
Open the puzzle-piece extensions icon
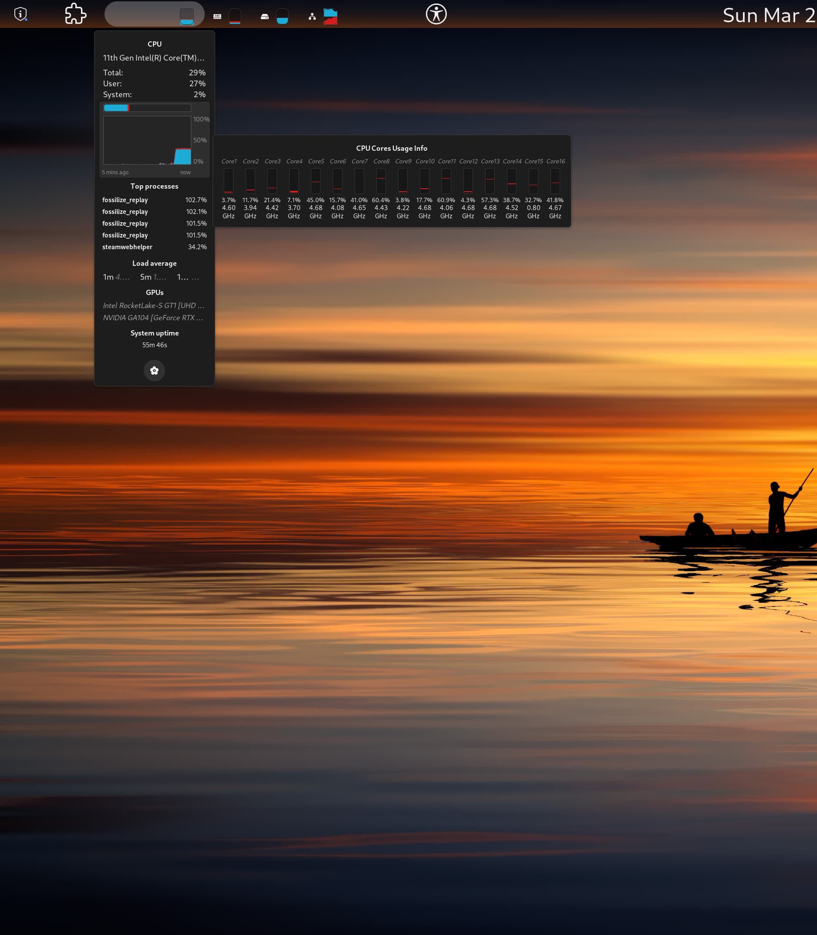(x=75, y=14)
